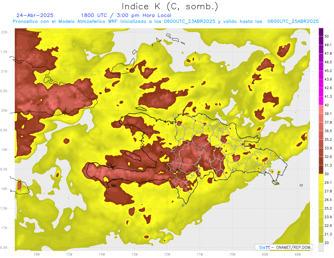Click the longitude axis label "72W"
The image size is (334, 258).
167,254
